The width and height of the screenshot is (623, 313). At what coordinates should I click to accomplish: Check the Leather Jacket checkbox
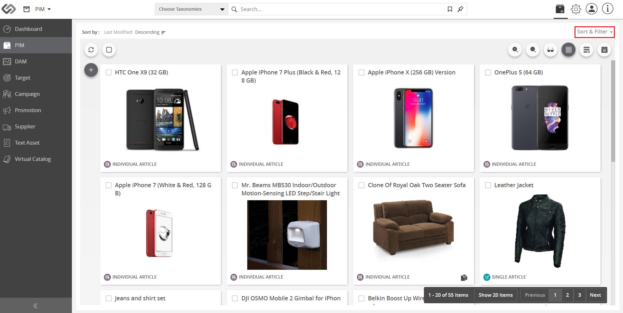(x=488, y=185)
